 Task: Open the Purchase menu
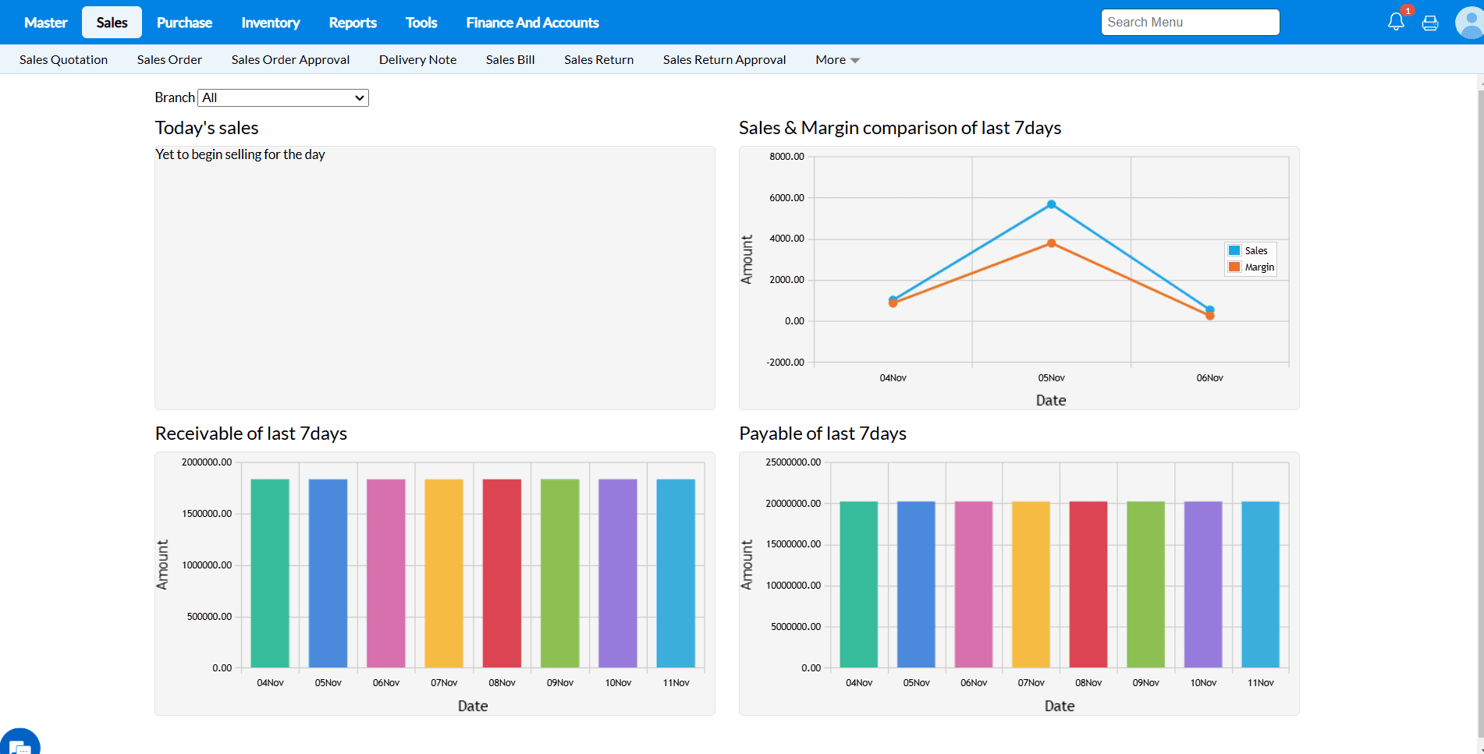point(184,23)
